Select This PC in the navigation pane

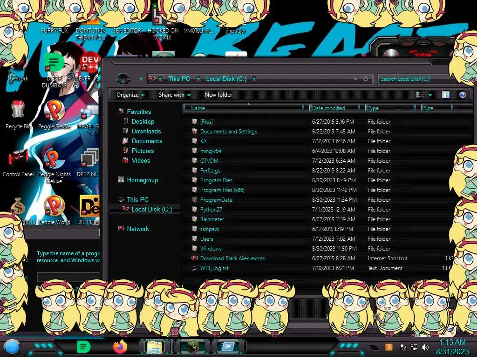(x=137, y=199)
